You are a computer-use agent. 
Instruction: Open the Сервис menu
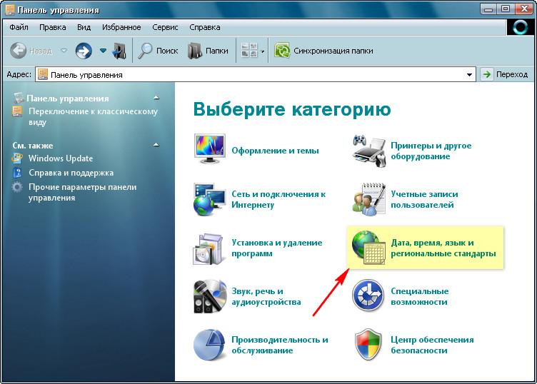(166, 27)
